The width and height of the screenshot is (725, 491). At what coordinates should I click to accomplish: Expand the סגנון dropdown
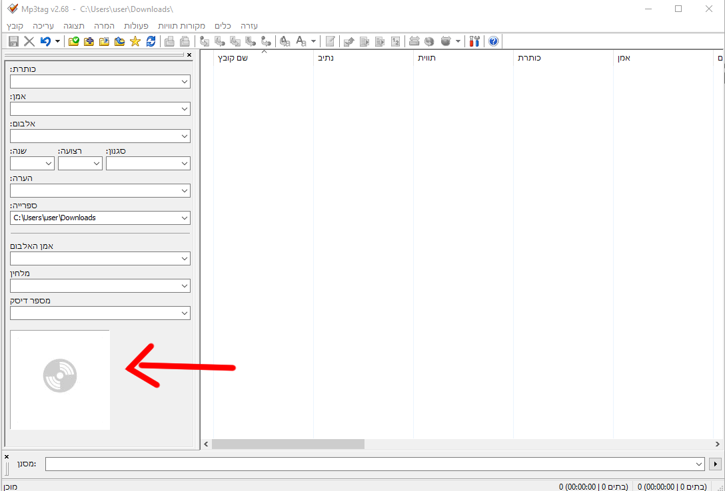[x=185, y=164]
